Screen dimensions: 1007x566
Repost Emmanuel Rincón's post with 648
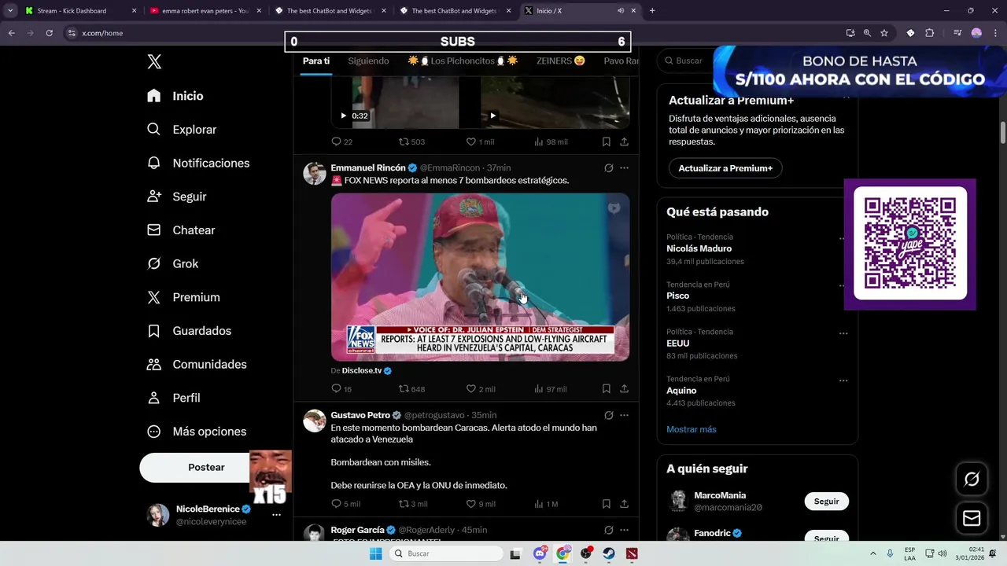[x=411, y=389]
